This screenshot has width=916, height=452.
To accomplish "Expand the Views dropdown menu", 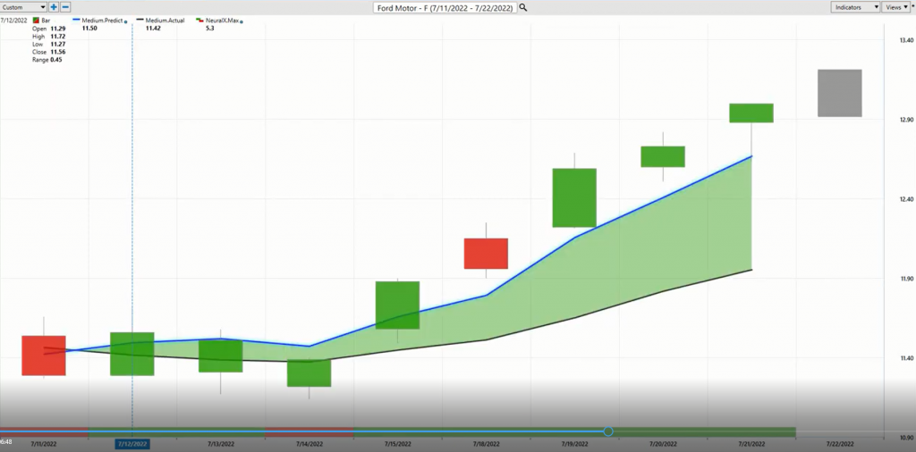I will [895, 7].
